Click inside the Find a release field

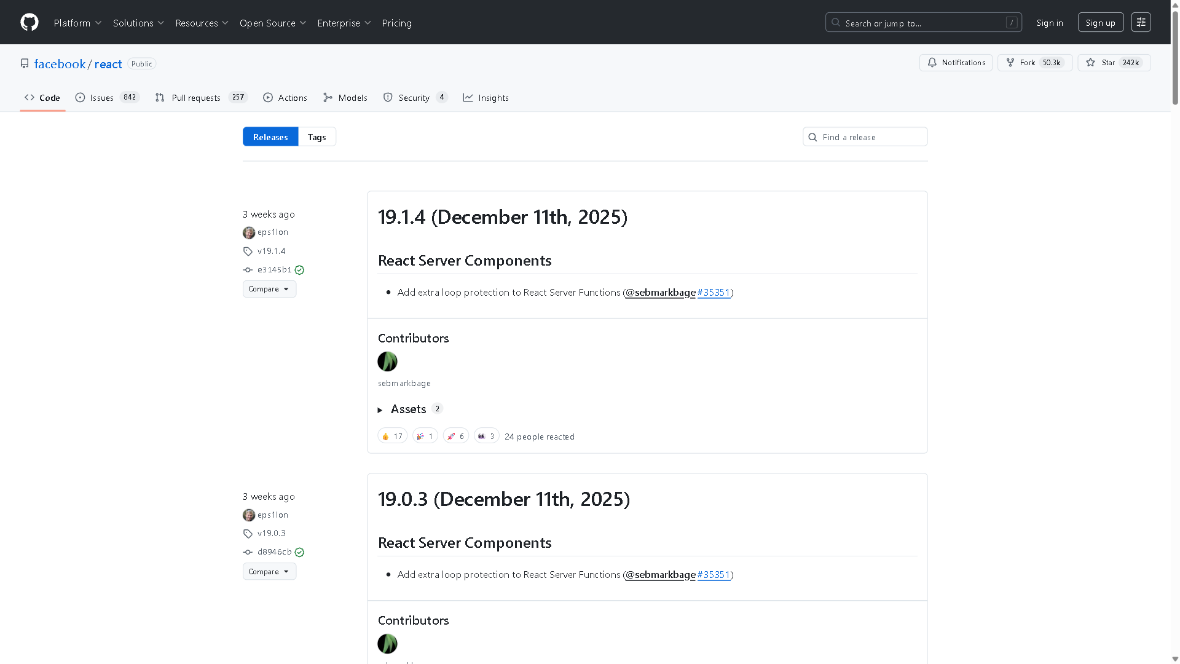point(864,136)
